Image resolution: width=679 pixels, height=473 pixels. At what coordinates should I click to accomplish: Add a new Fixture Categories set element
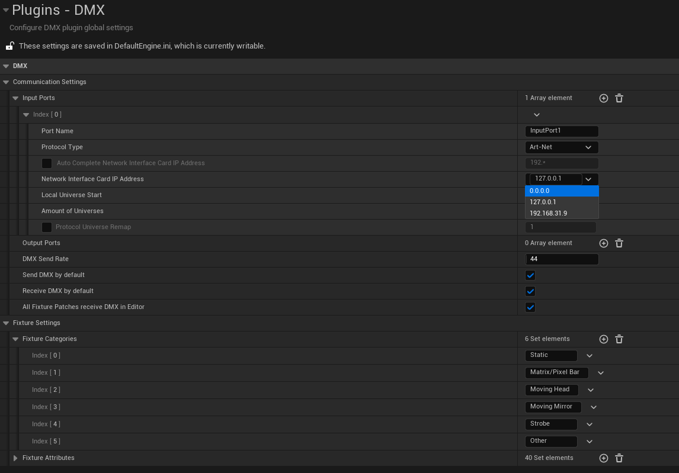click(x=603, y=339)
